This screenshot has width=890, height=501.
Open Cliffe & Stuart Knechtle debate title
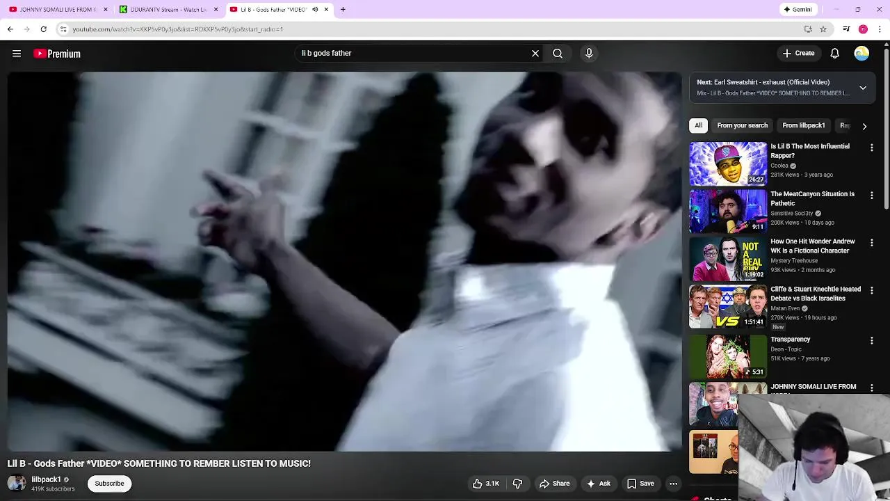[x=815, y=294]
